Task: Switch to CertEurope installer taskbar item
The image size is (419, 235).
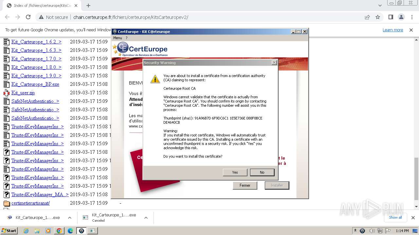Action: [82, 231]
